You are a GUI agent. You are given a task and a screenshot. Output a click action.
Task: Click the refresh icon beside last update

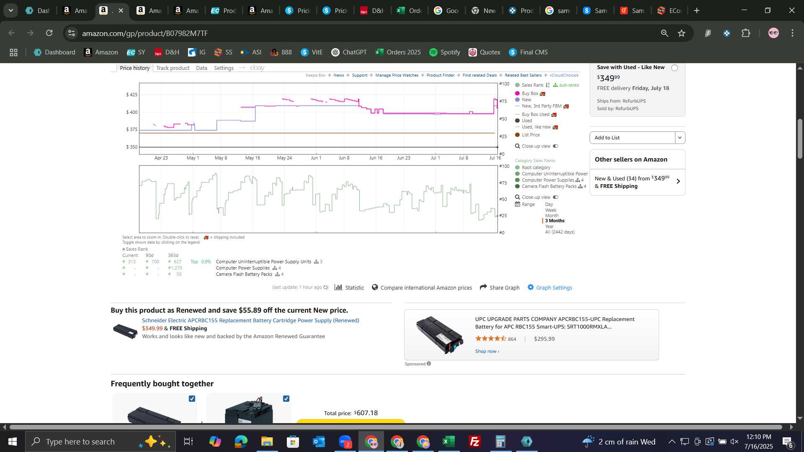[326, 288]
